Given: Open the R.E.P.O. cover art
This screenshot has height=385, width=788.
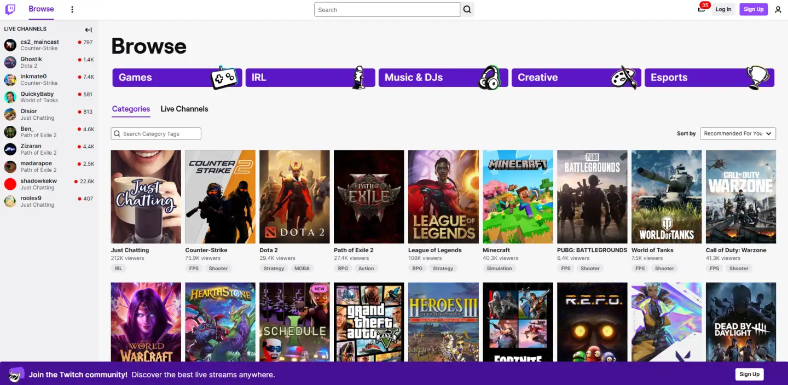Looking at the screenshot, I should [592, 322].
